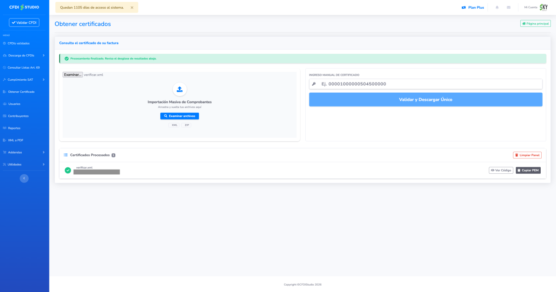
Task: View code with Ver Código button
Action: click(x=501, y=170)
